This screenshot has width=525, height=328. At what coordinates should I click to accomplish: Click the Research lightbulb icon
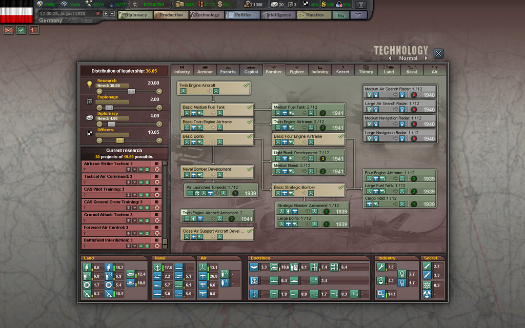click(89, 85)
